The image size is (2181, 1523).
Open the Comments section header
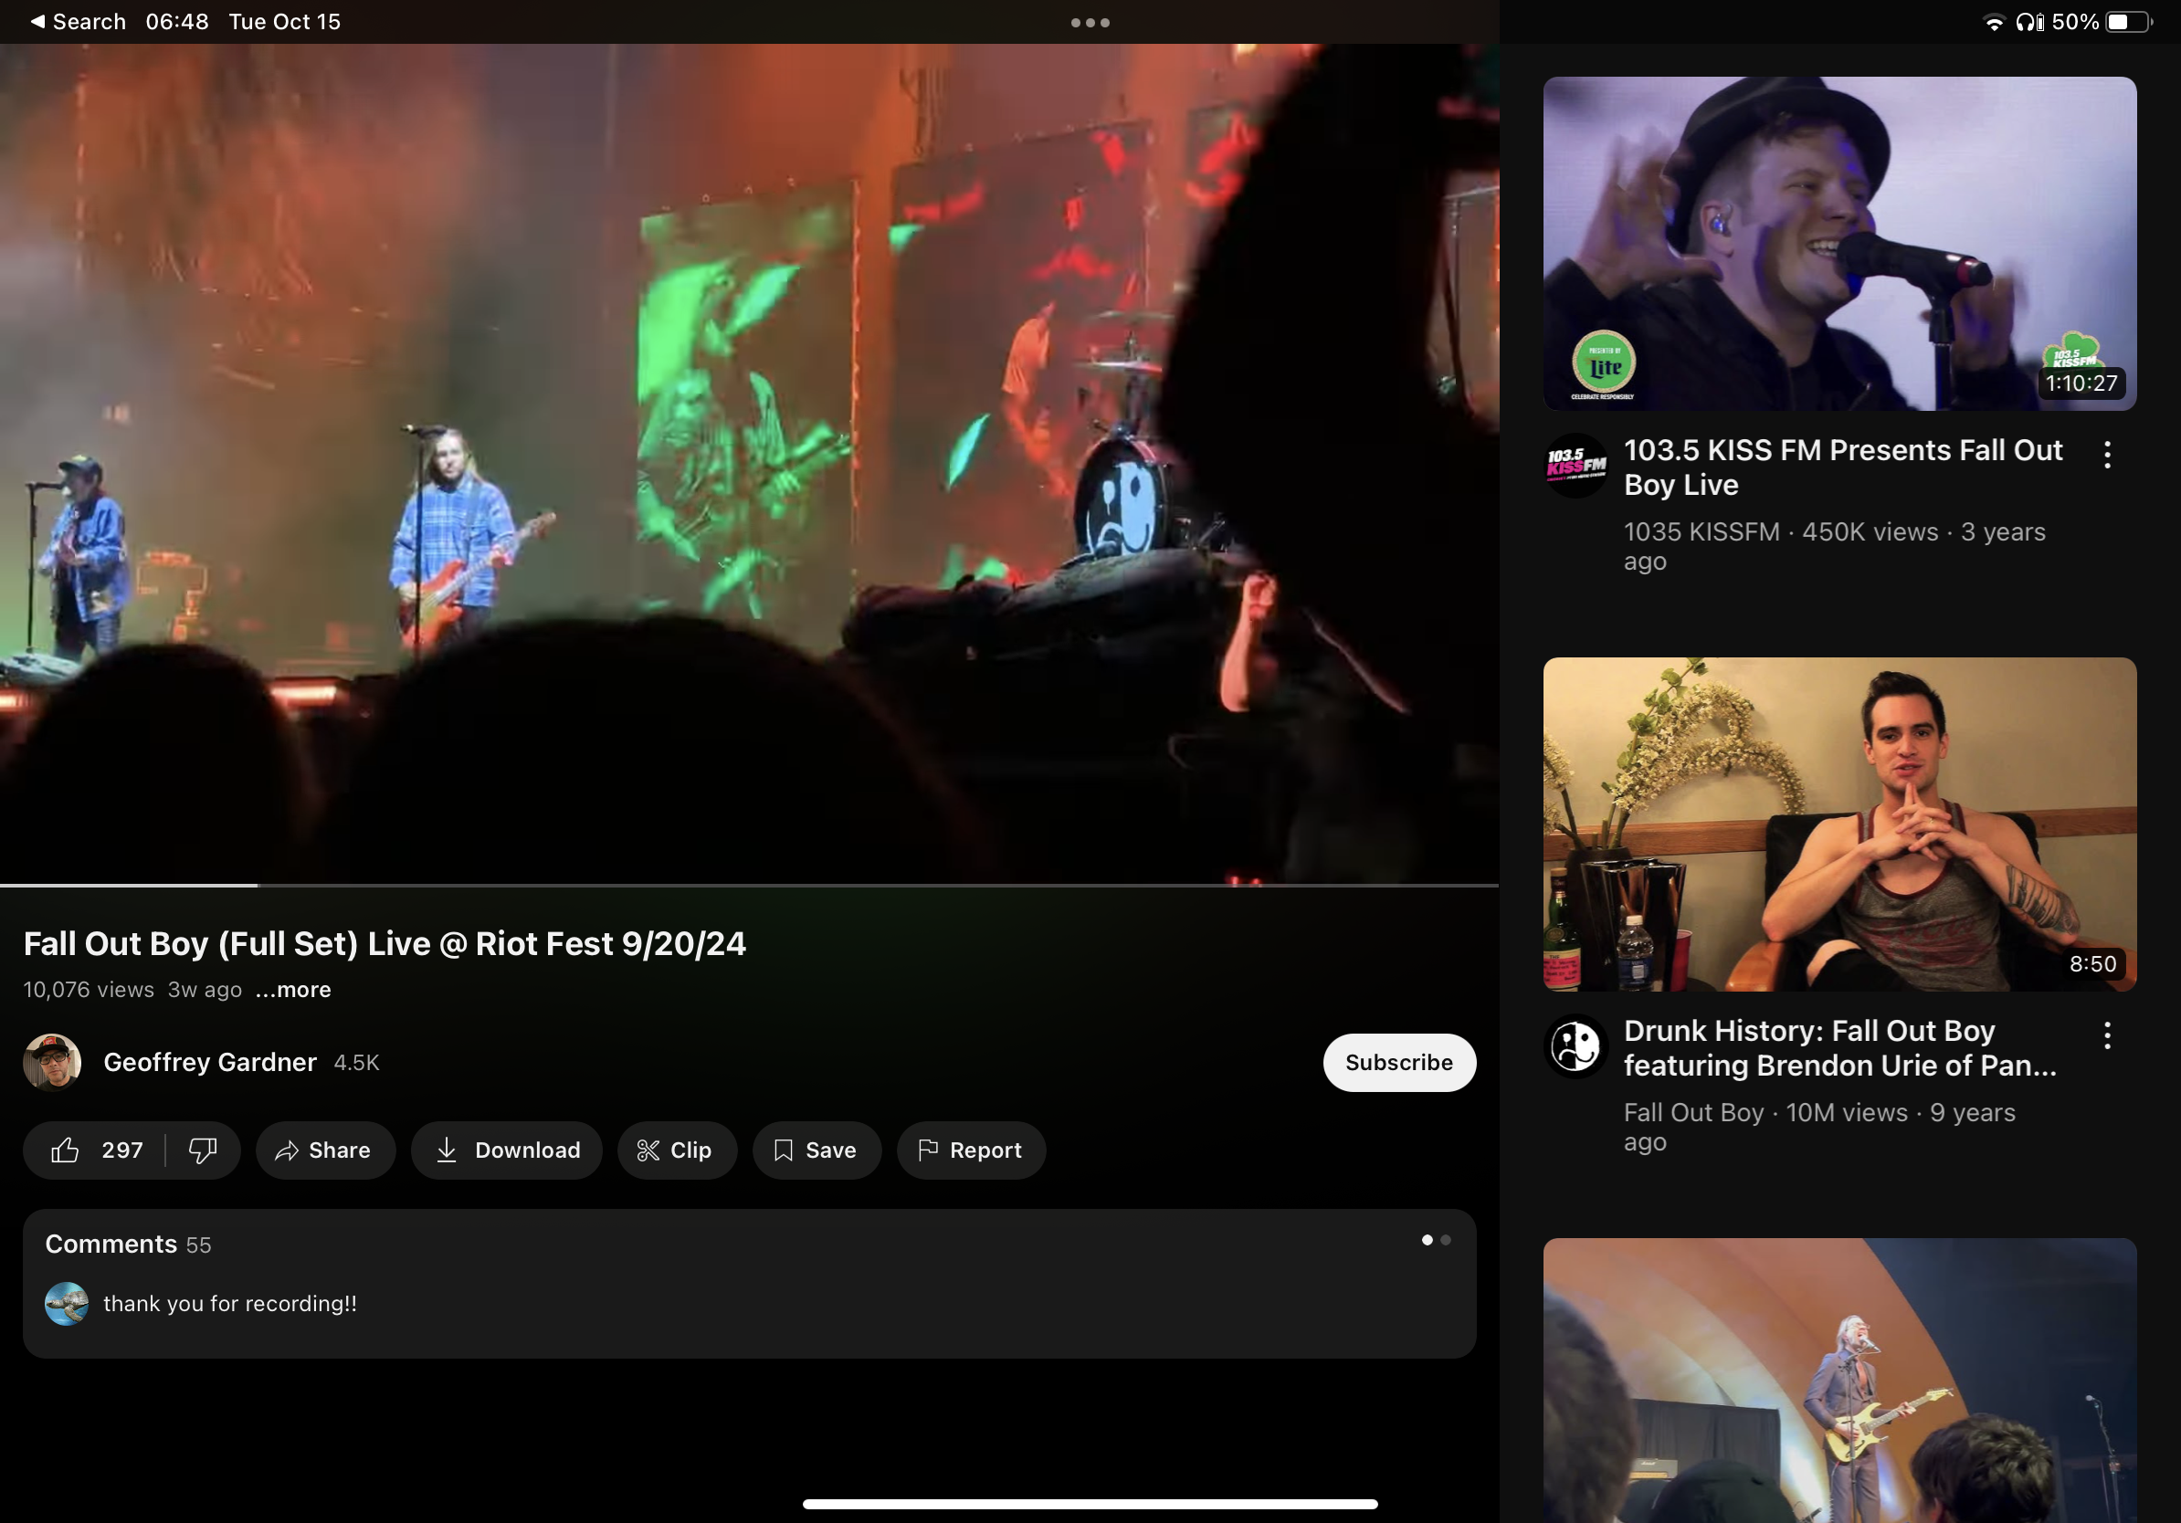128,1244
